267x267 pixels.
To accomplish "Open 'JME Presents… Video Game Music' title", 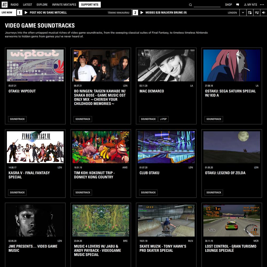I will [33, 248].
